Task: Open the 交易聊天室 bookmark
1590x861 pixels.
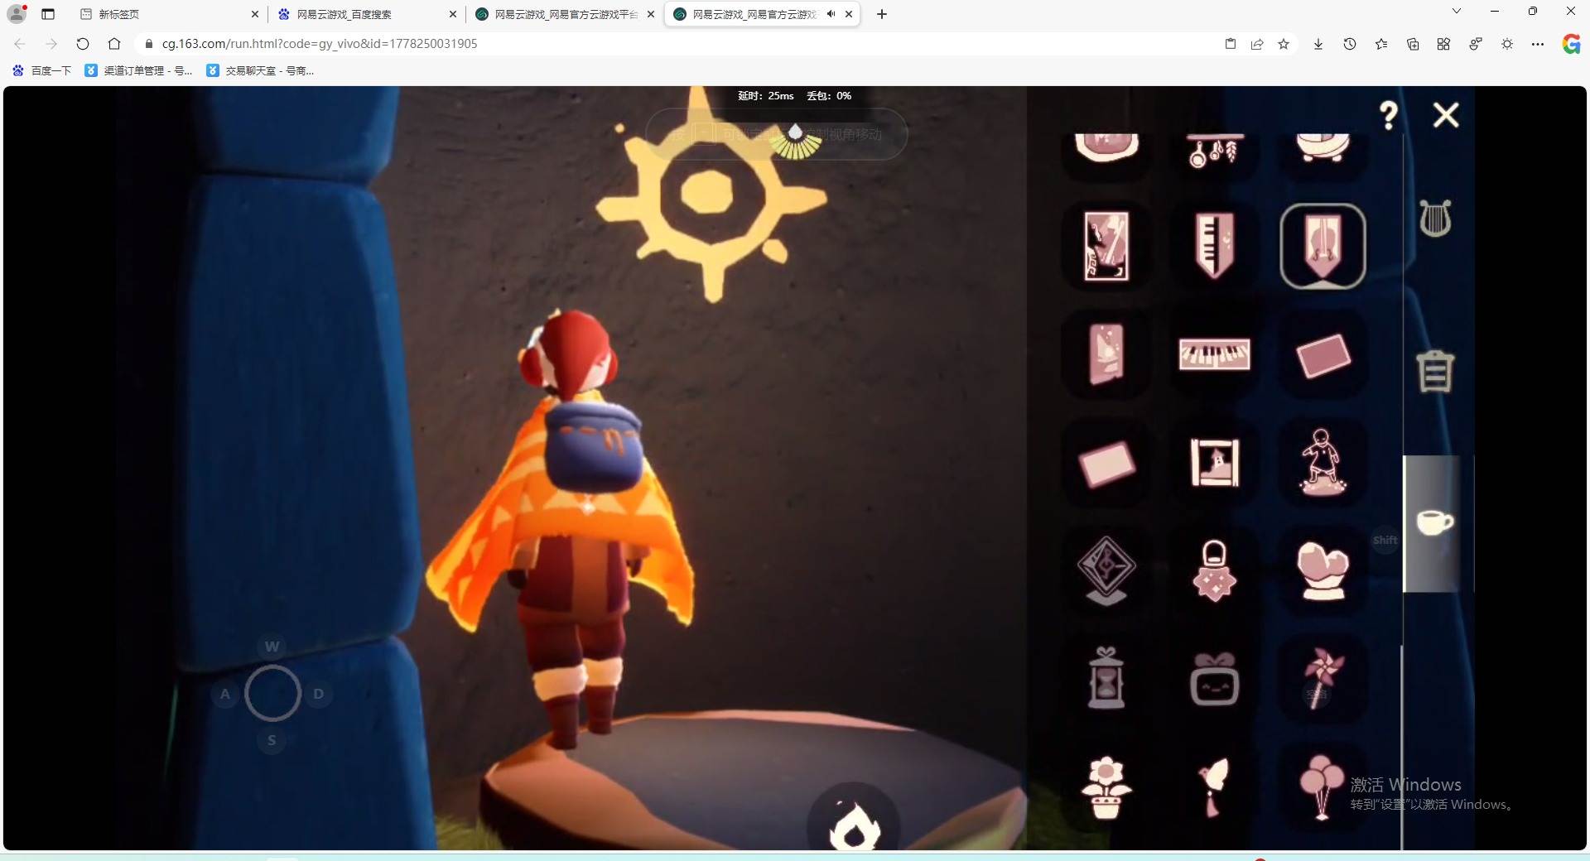Action: pyautogui.click(x=261, y=70)
